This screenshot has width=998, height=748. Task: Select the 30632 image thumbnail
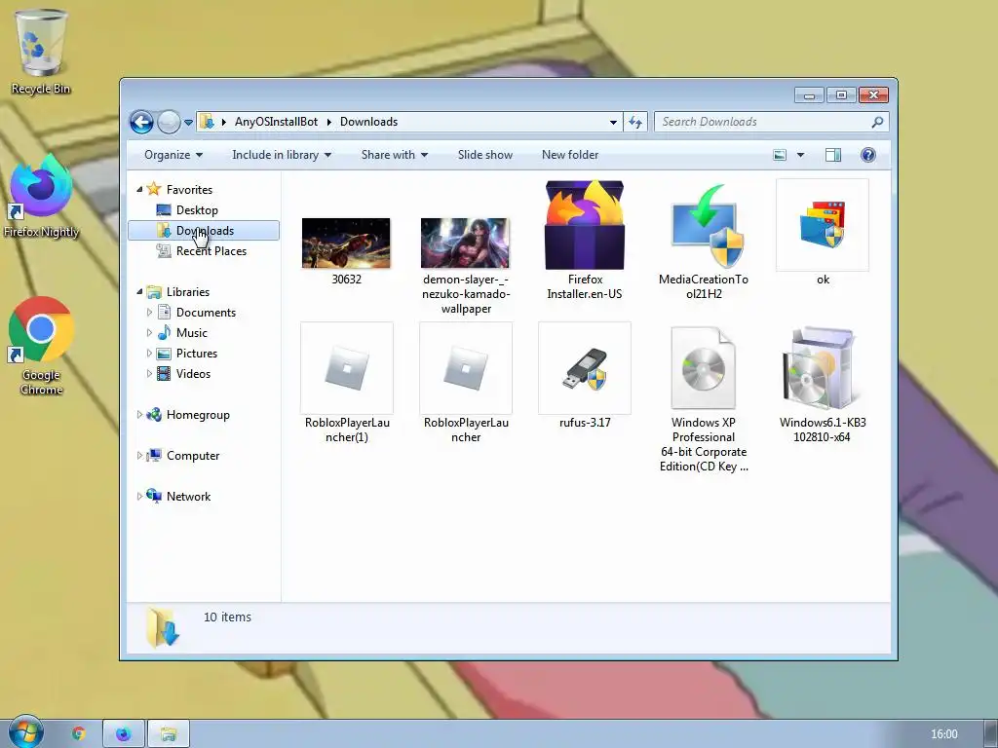(x=346, y=243)
